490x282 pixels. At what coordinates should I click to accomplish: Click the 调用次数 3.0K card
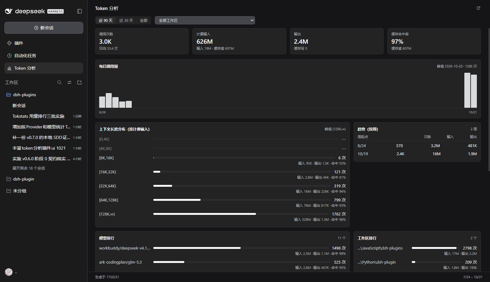(x=142, y=41)
